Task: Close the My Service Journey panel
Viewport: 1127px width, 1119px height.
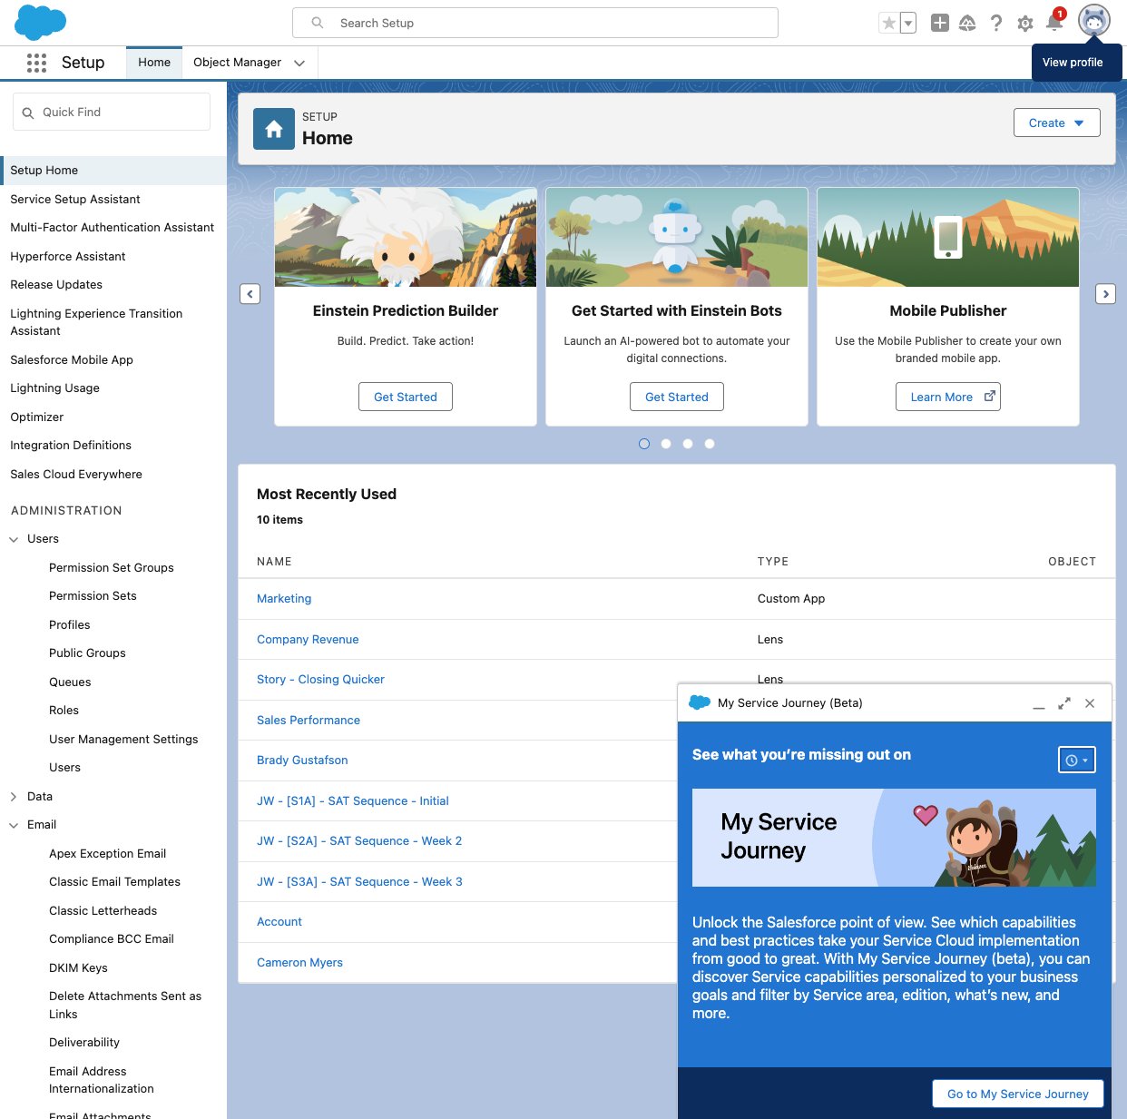Action: point(1090,703)
